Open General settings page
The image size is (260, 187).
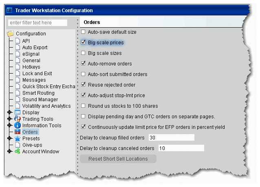tap(31, 60)
